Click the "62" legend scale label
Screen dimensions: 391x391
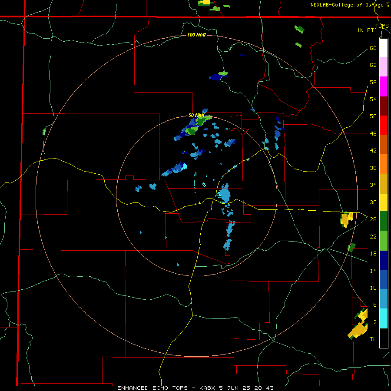373,65
